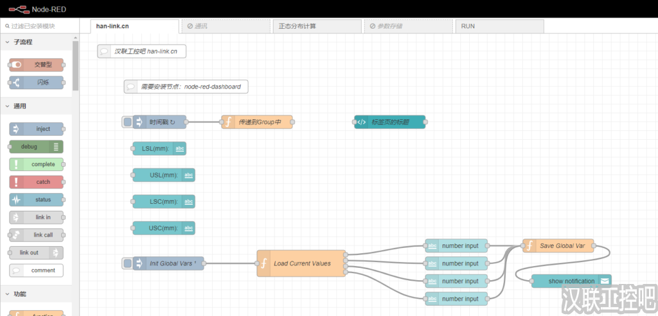Pick the link out palette node
This screenshot has height=316, width=658.
tap(36, 253)
